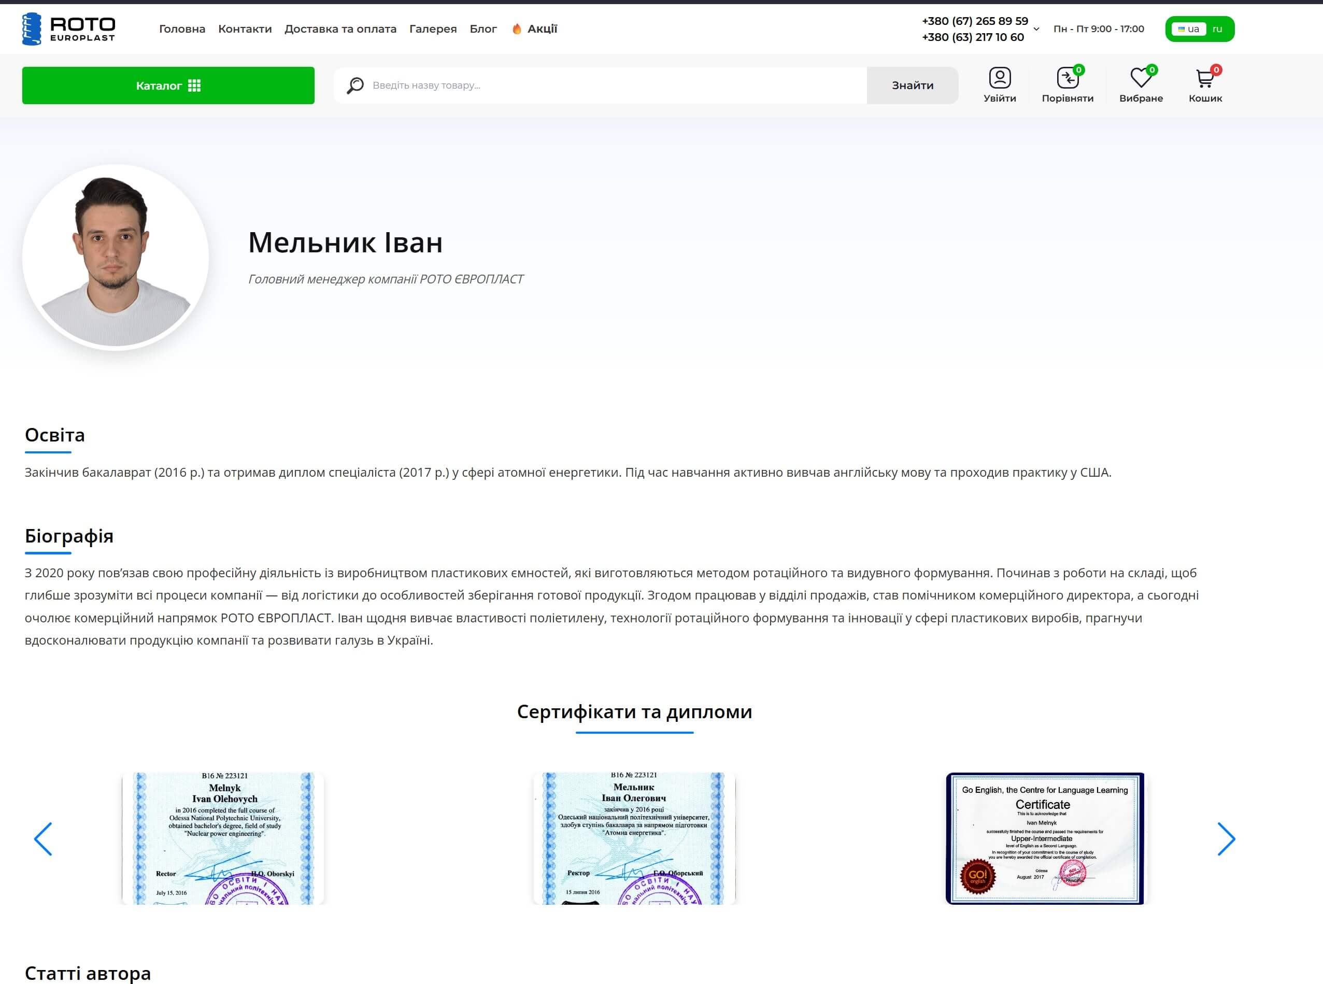This screenshot has height=984, width=1323.
Task: Open the Кошик shopping cart icon
Action: (x=1206, y=84)
